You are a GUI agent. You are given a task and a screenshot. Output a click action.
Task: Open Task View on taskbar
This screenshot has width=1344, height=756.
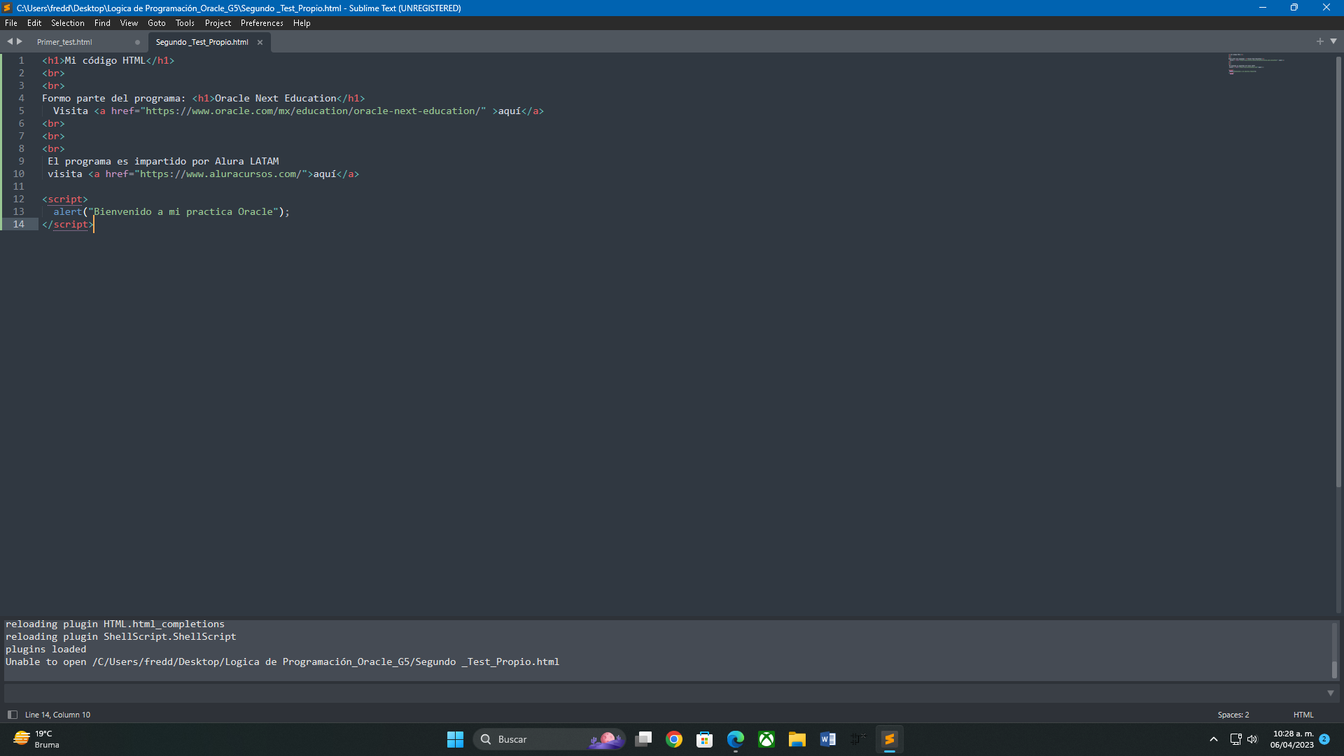point(643,739)
